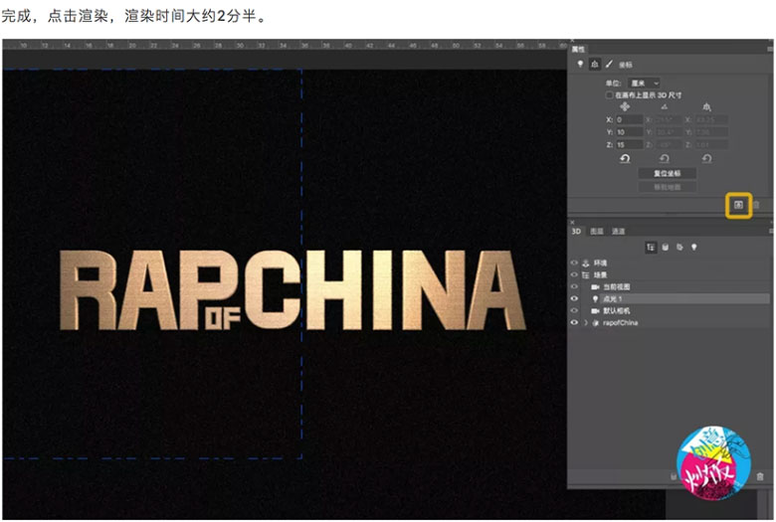Reset scale with last reset arrow

[x=706, y=159]
